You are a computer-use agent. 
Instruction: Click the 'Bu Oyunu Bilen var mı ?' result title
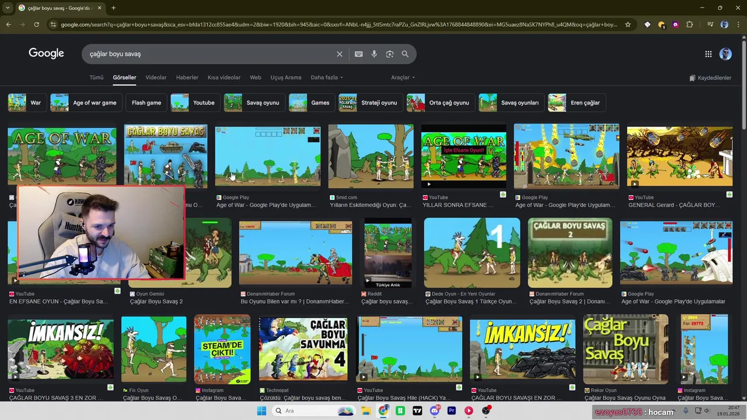tap(294, 302)
